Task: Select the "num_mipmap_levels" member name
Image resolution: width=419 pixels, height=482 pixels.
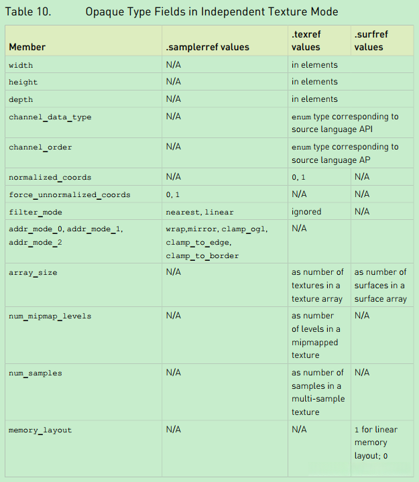Action: [x=50, y=316]
